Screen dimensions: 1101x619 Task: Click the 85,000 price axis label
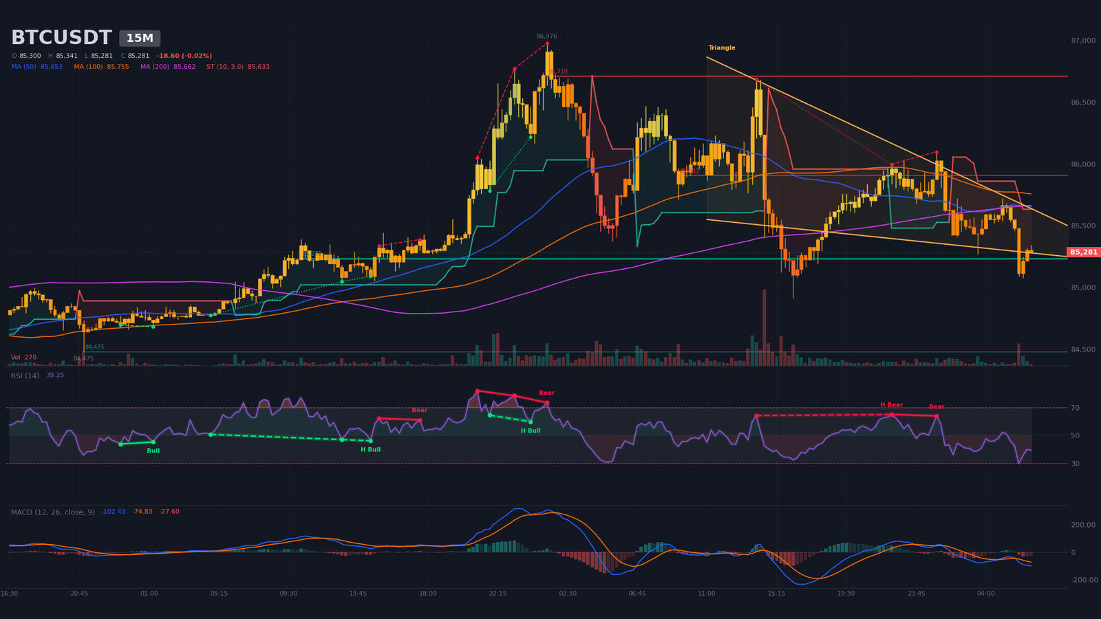point(1083,287)
